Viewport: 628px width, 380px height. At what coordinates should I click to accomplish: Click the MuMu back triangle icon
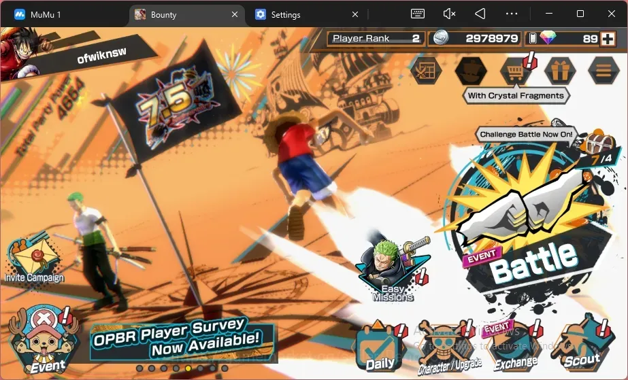(480, 14)
